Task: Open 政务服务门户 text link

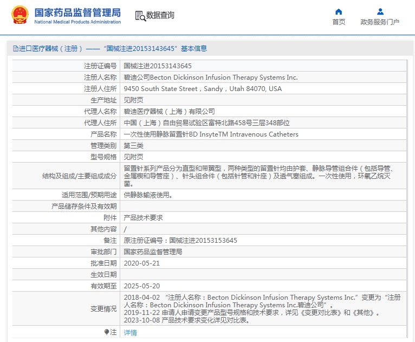Action: [380, 22]
